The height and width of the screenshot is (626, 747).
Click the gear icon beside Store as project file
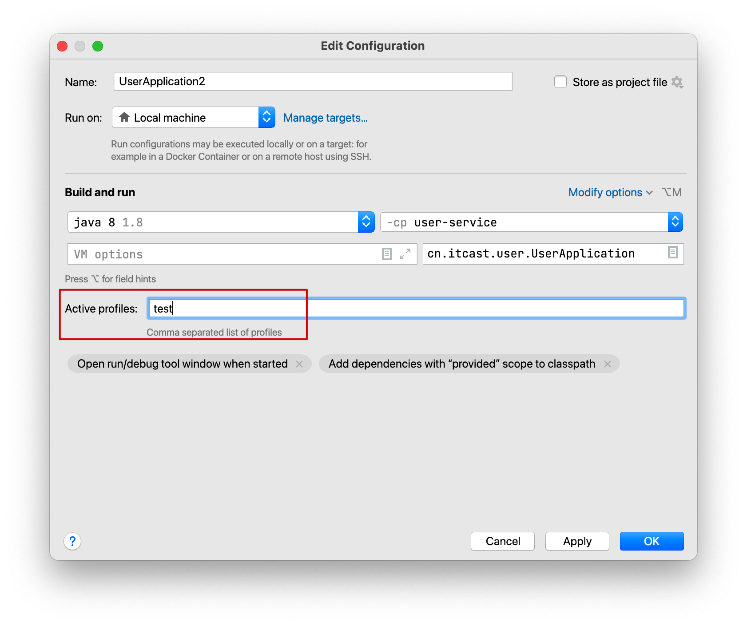[x=677, y=82]
